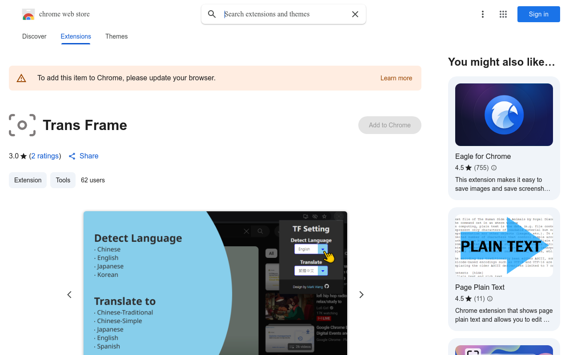Click the Chrome Web Store logo
The image size is (569, 355).
tap(28, 15)
